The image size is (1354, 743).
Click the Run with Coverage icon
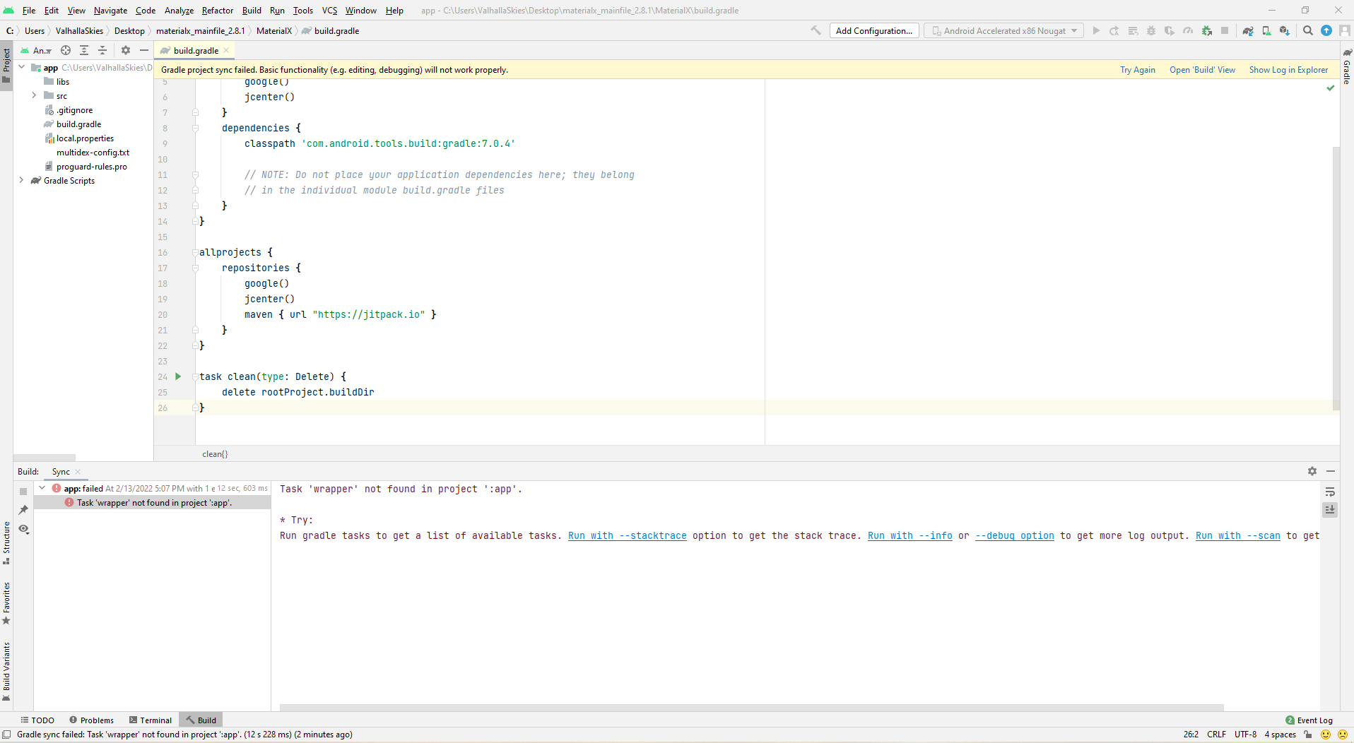coord(1170,30)
